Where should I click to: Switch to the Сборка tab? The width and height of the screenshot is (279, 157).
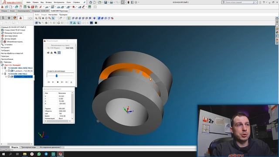[4, 11]
